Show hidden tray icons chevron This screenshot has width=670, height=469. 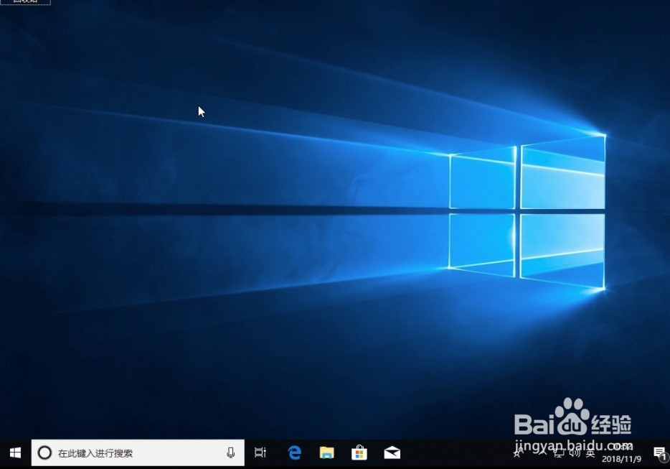(542, 452)
